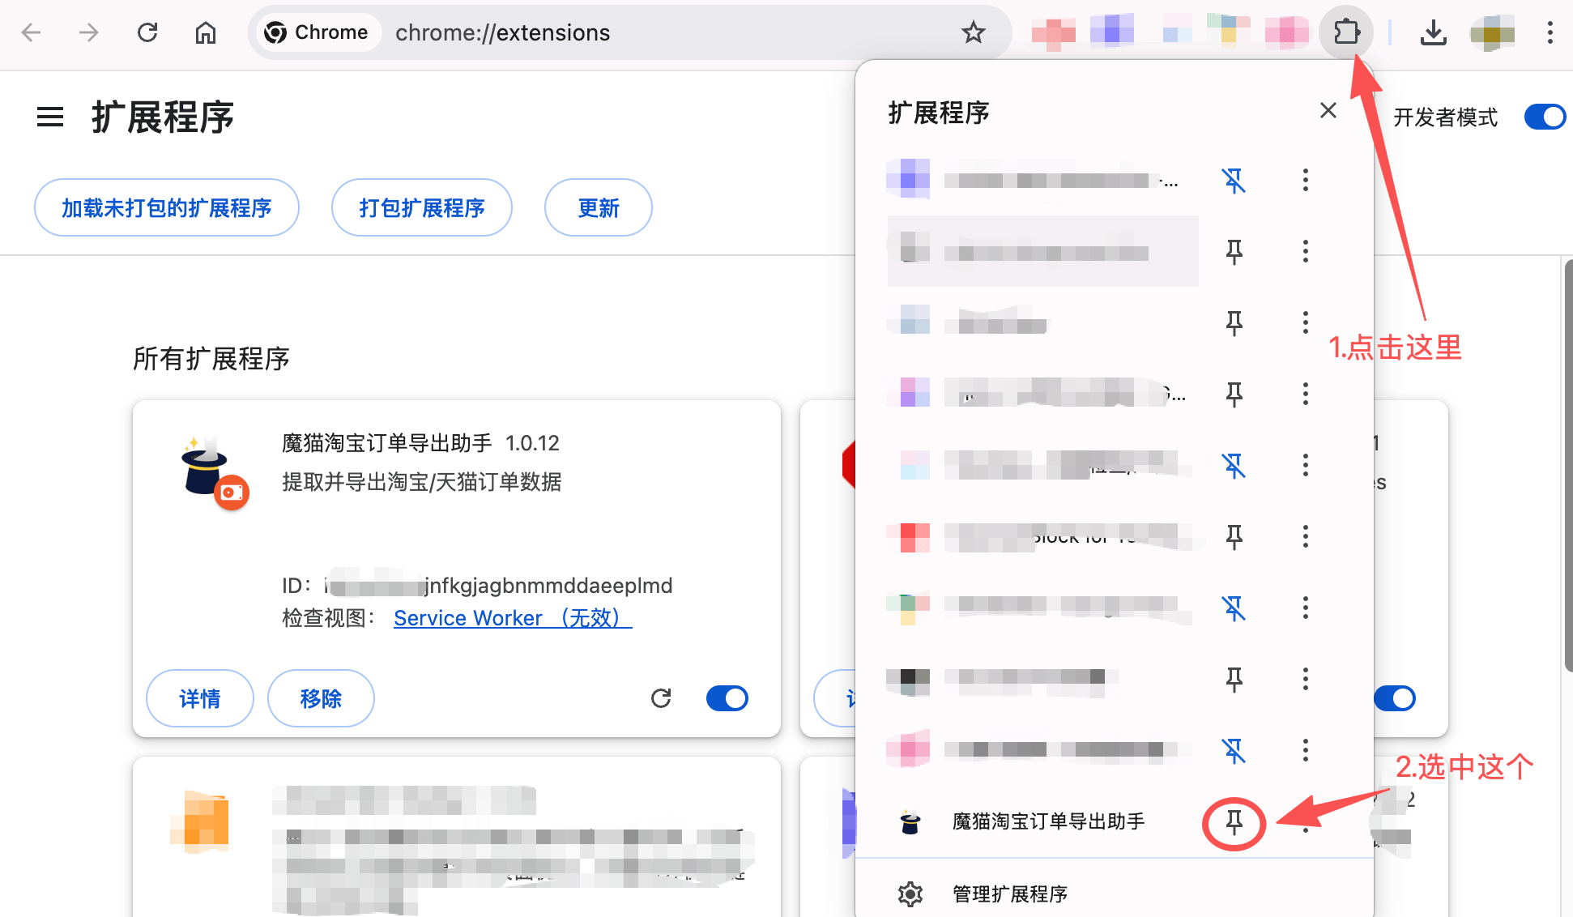Open more options for first popup extension
The width and height of the screenshot is (1573, 917).
click(x=1305, y=180)
